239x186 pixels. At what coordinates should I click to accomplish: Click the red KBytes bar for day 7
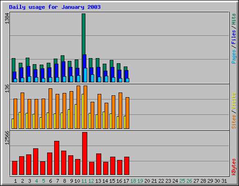pyautogui.click(x=56, y=158)
